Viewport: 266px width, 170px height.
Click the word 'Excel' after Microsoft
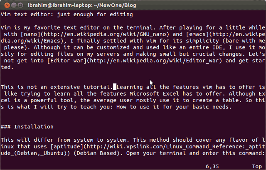pyautogui.click(x=171, y=94)
